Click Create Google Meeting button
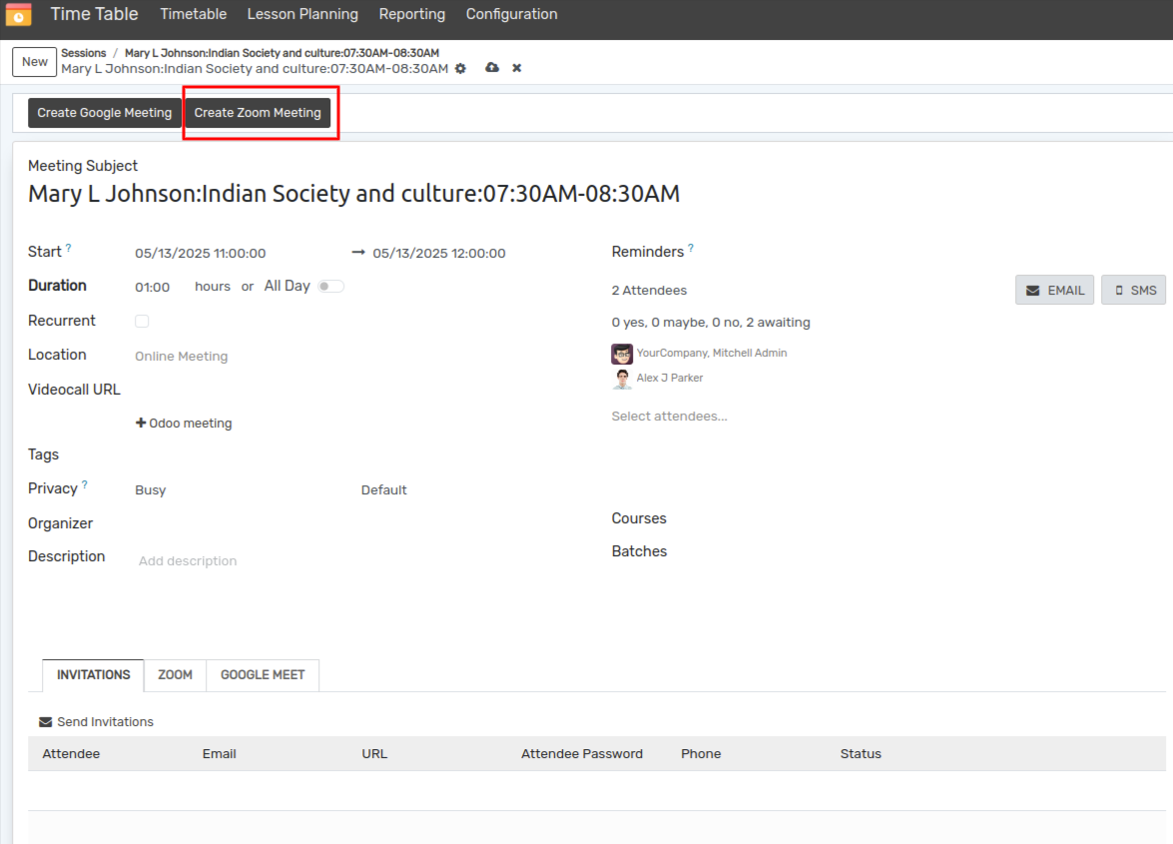The width and height of the screenshot is (1173, 844). (x=105, y=113)
